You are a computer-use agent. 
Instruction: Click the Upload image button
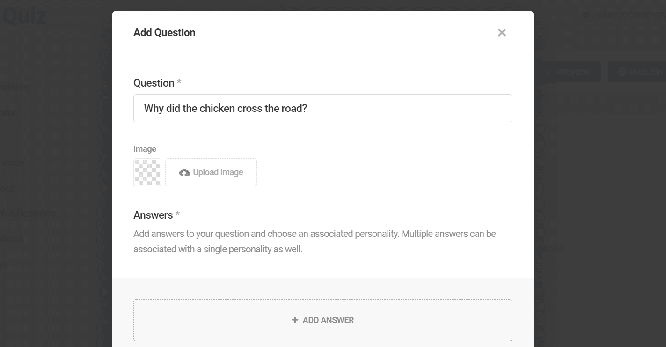(x=211, y=172)
